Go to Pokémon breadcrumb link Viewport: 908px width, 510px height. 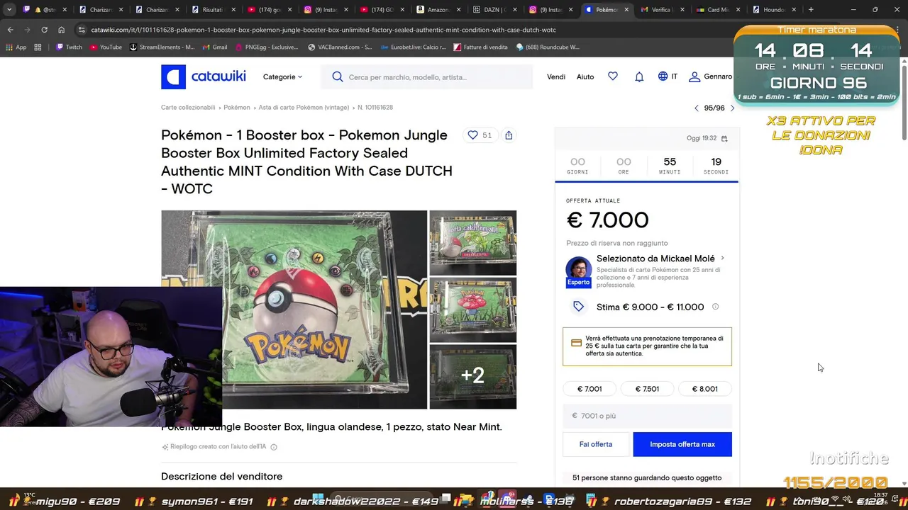point(237,108)
